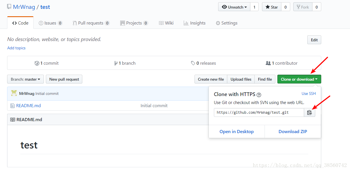350x171 pixels.
Task: Open the Settings tab
Action: pos(226,23)
